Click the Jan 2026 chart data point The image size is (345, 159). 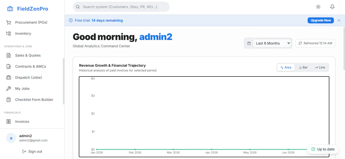[97, 149]
